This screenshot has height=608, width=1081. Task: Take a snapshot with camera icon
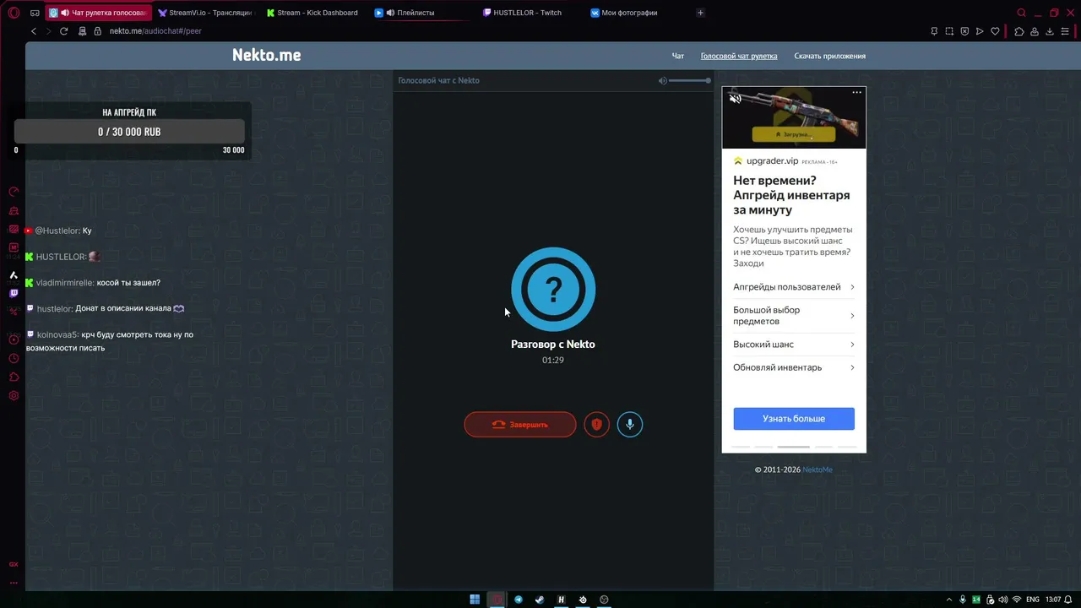tap(949, 31)
